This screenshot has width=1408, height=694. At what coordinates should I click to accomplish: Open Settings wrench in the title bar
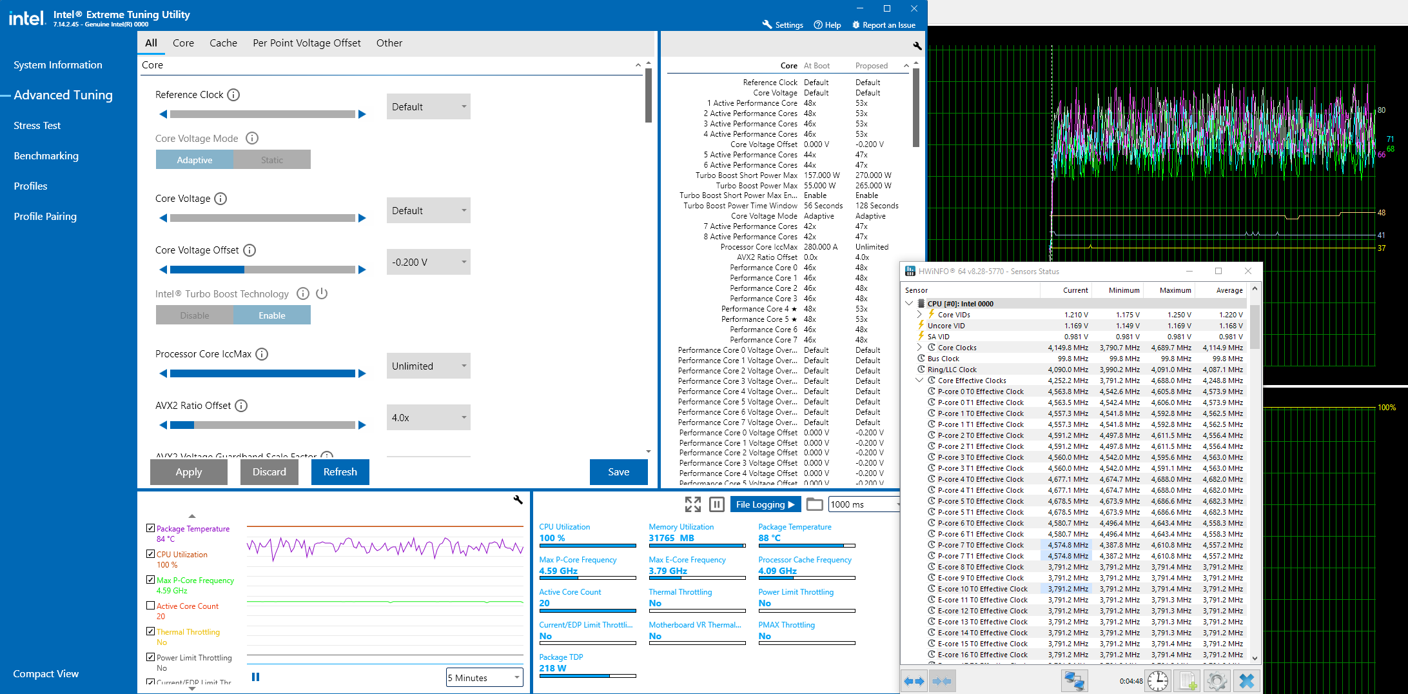pyautogui.click(x=767, y=25)
